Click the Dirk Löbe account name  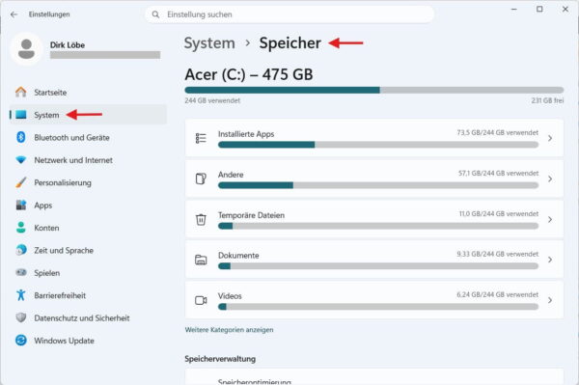click(68, 45)
